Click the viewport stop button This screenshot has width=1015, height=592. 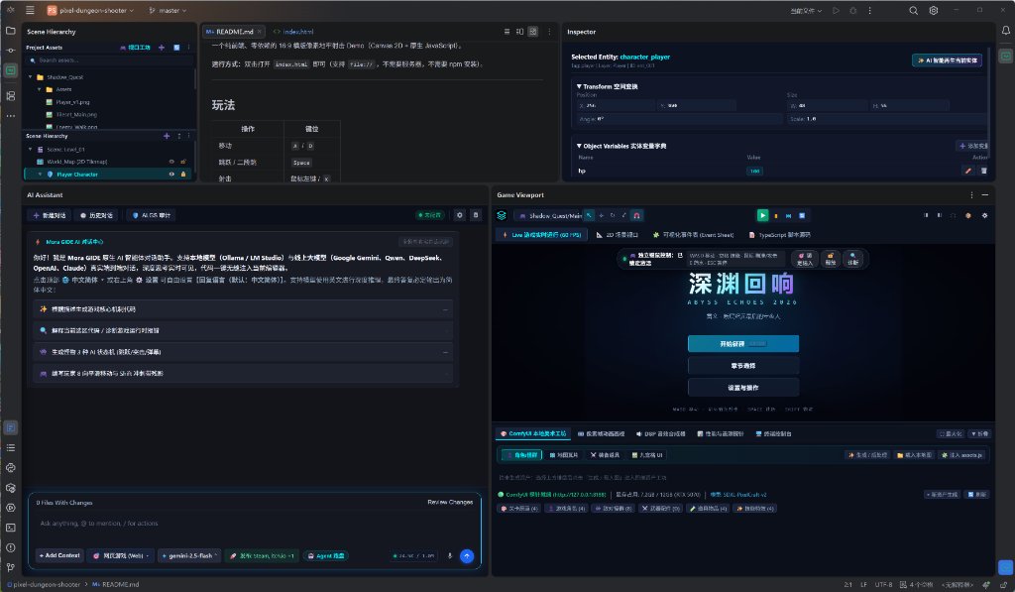(x=802, y=216)
